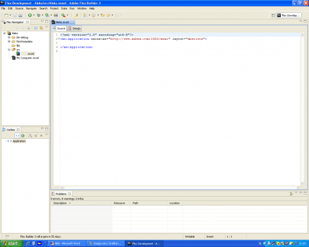Click the pencil/brush mark occurrences icon

pos(76,15)
